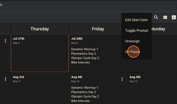Choose Un-Pause from the menu
This screenshot has height=104, width=177.
click(x=133, y=52)
